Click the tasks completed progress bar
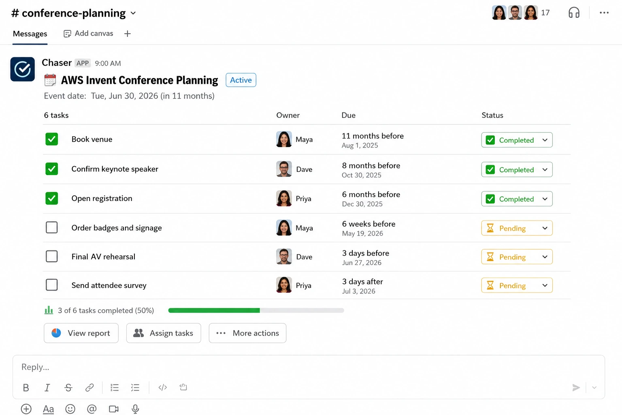The width and height of the screenshot is (622, 415). (x=256, y=310)
